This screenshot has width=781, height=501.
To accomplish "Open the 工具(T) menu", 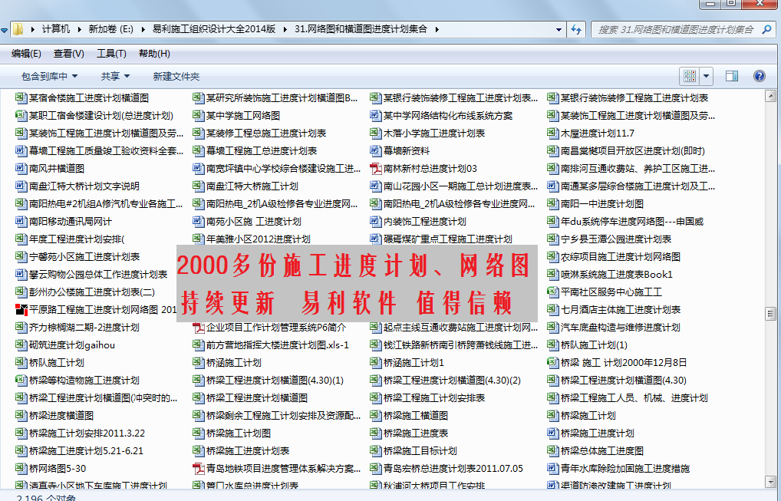I will [111, 53].
